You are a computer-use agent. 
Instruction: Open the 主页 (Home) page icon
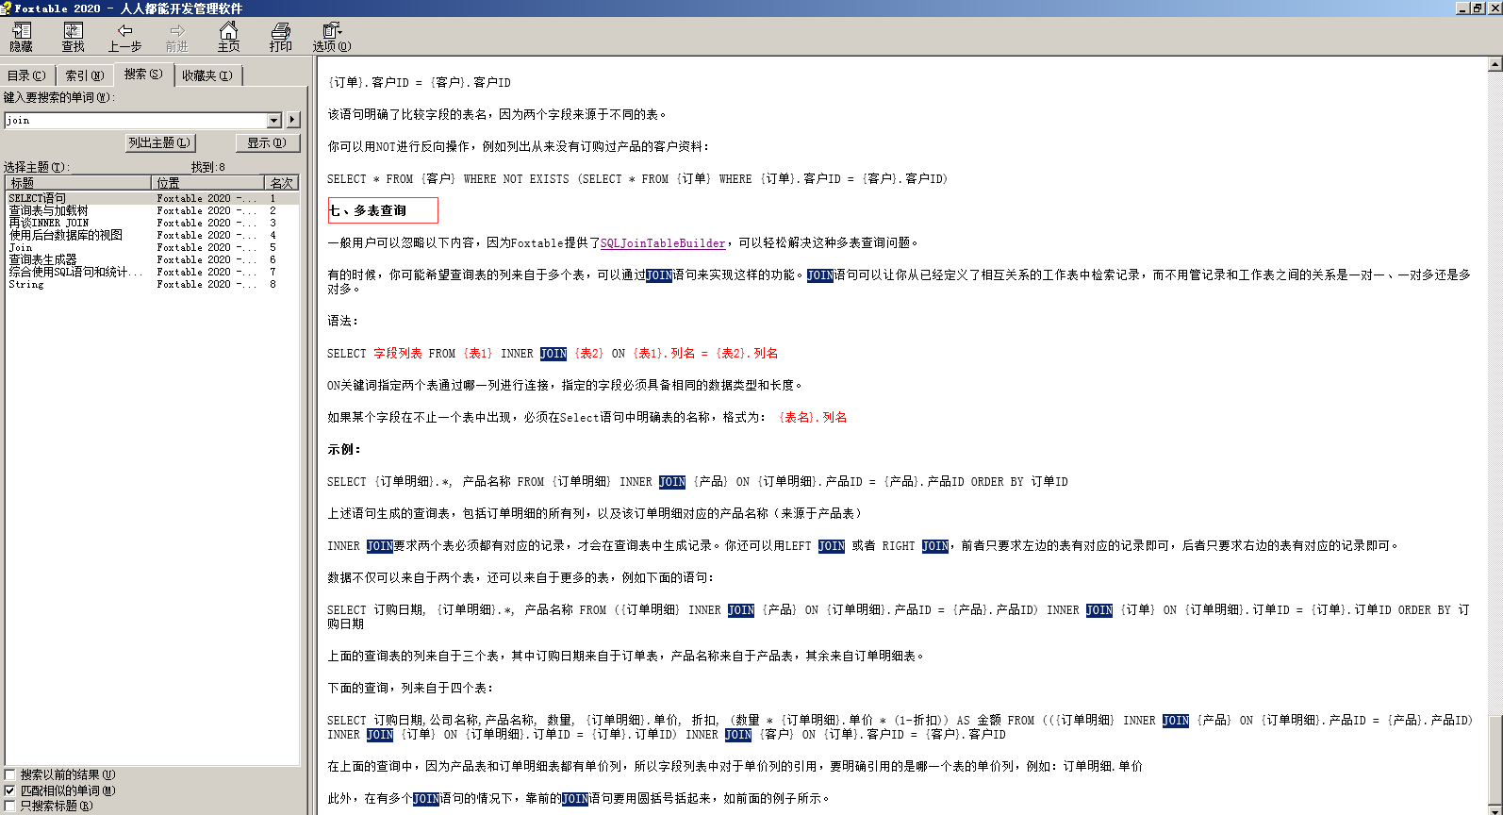[228, 37]
